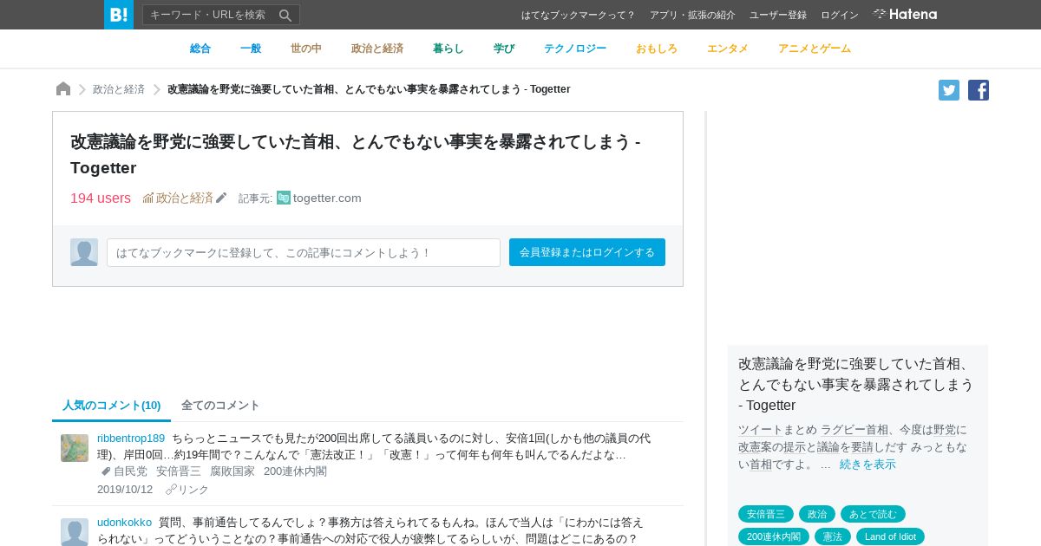
Task: Switch to 人気のコメント(10) tab
Action: point(112,406)
